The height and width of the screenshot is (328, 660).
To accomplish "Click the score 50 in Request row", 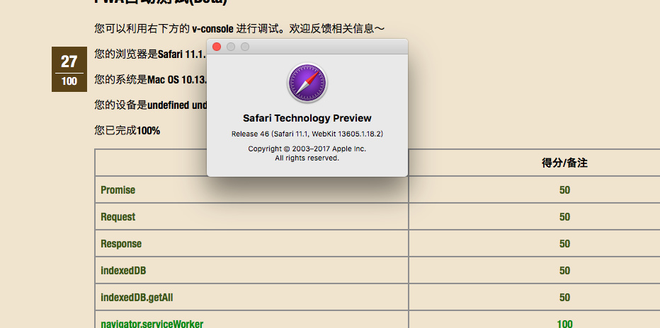I will click(x=564, y=217).
